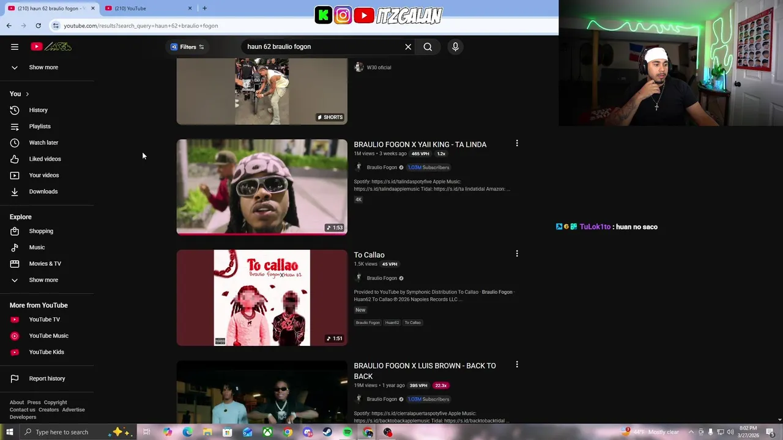Open Playlists in sidebar
Screen dimensions: 783x440
pos(40,127)
